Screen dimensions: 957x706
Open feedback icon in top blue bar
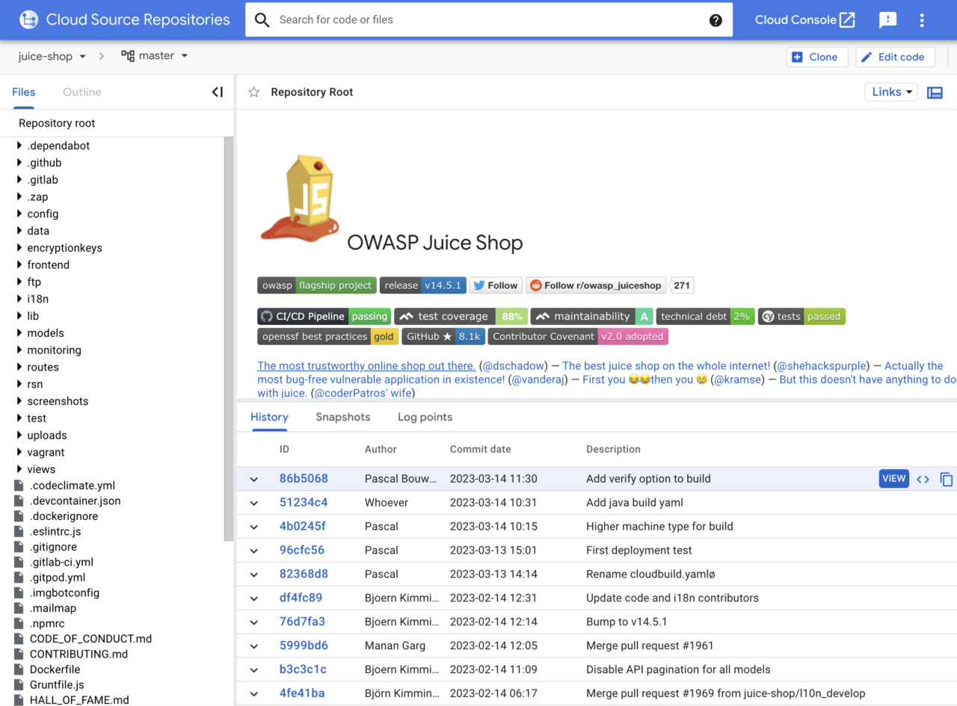pyautogui.click(x=887, y=19)
